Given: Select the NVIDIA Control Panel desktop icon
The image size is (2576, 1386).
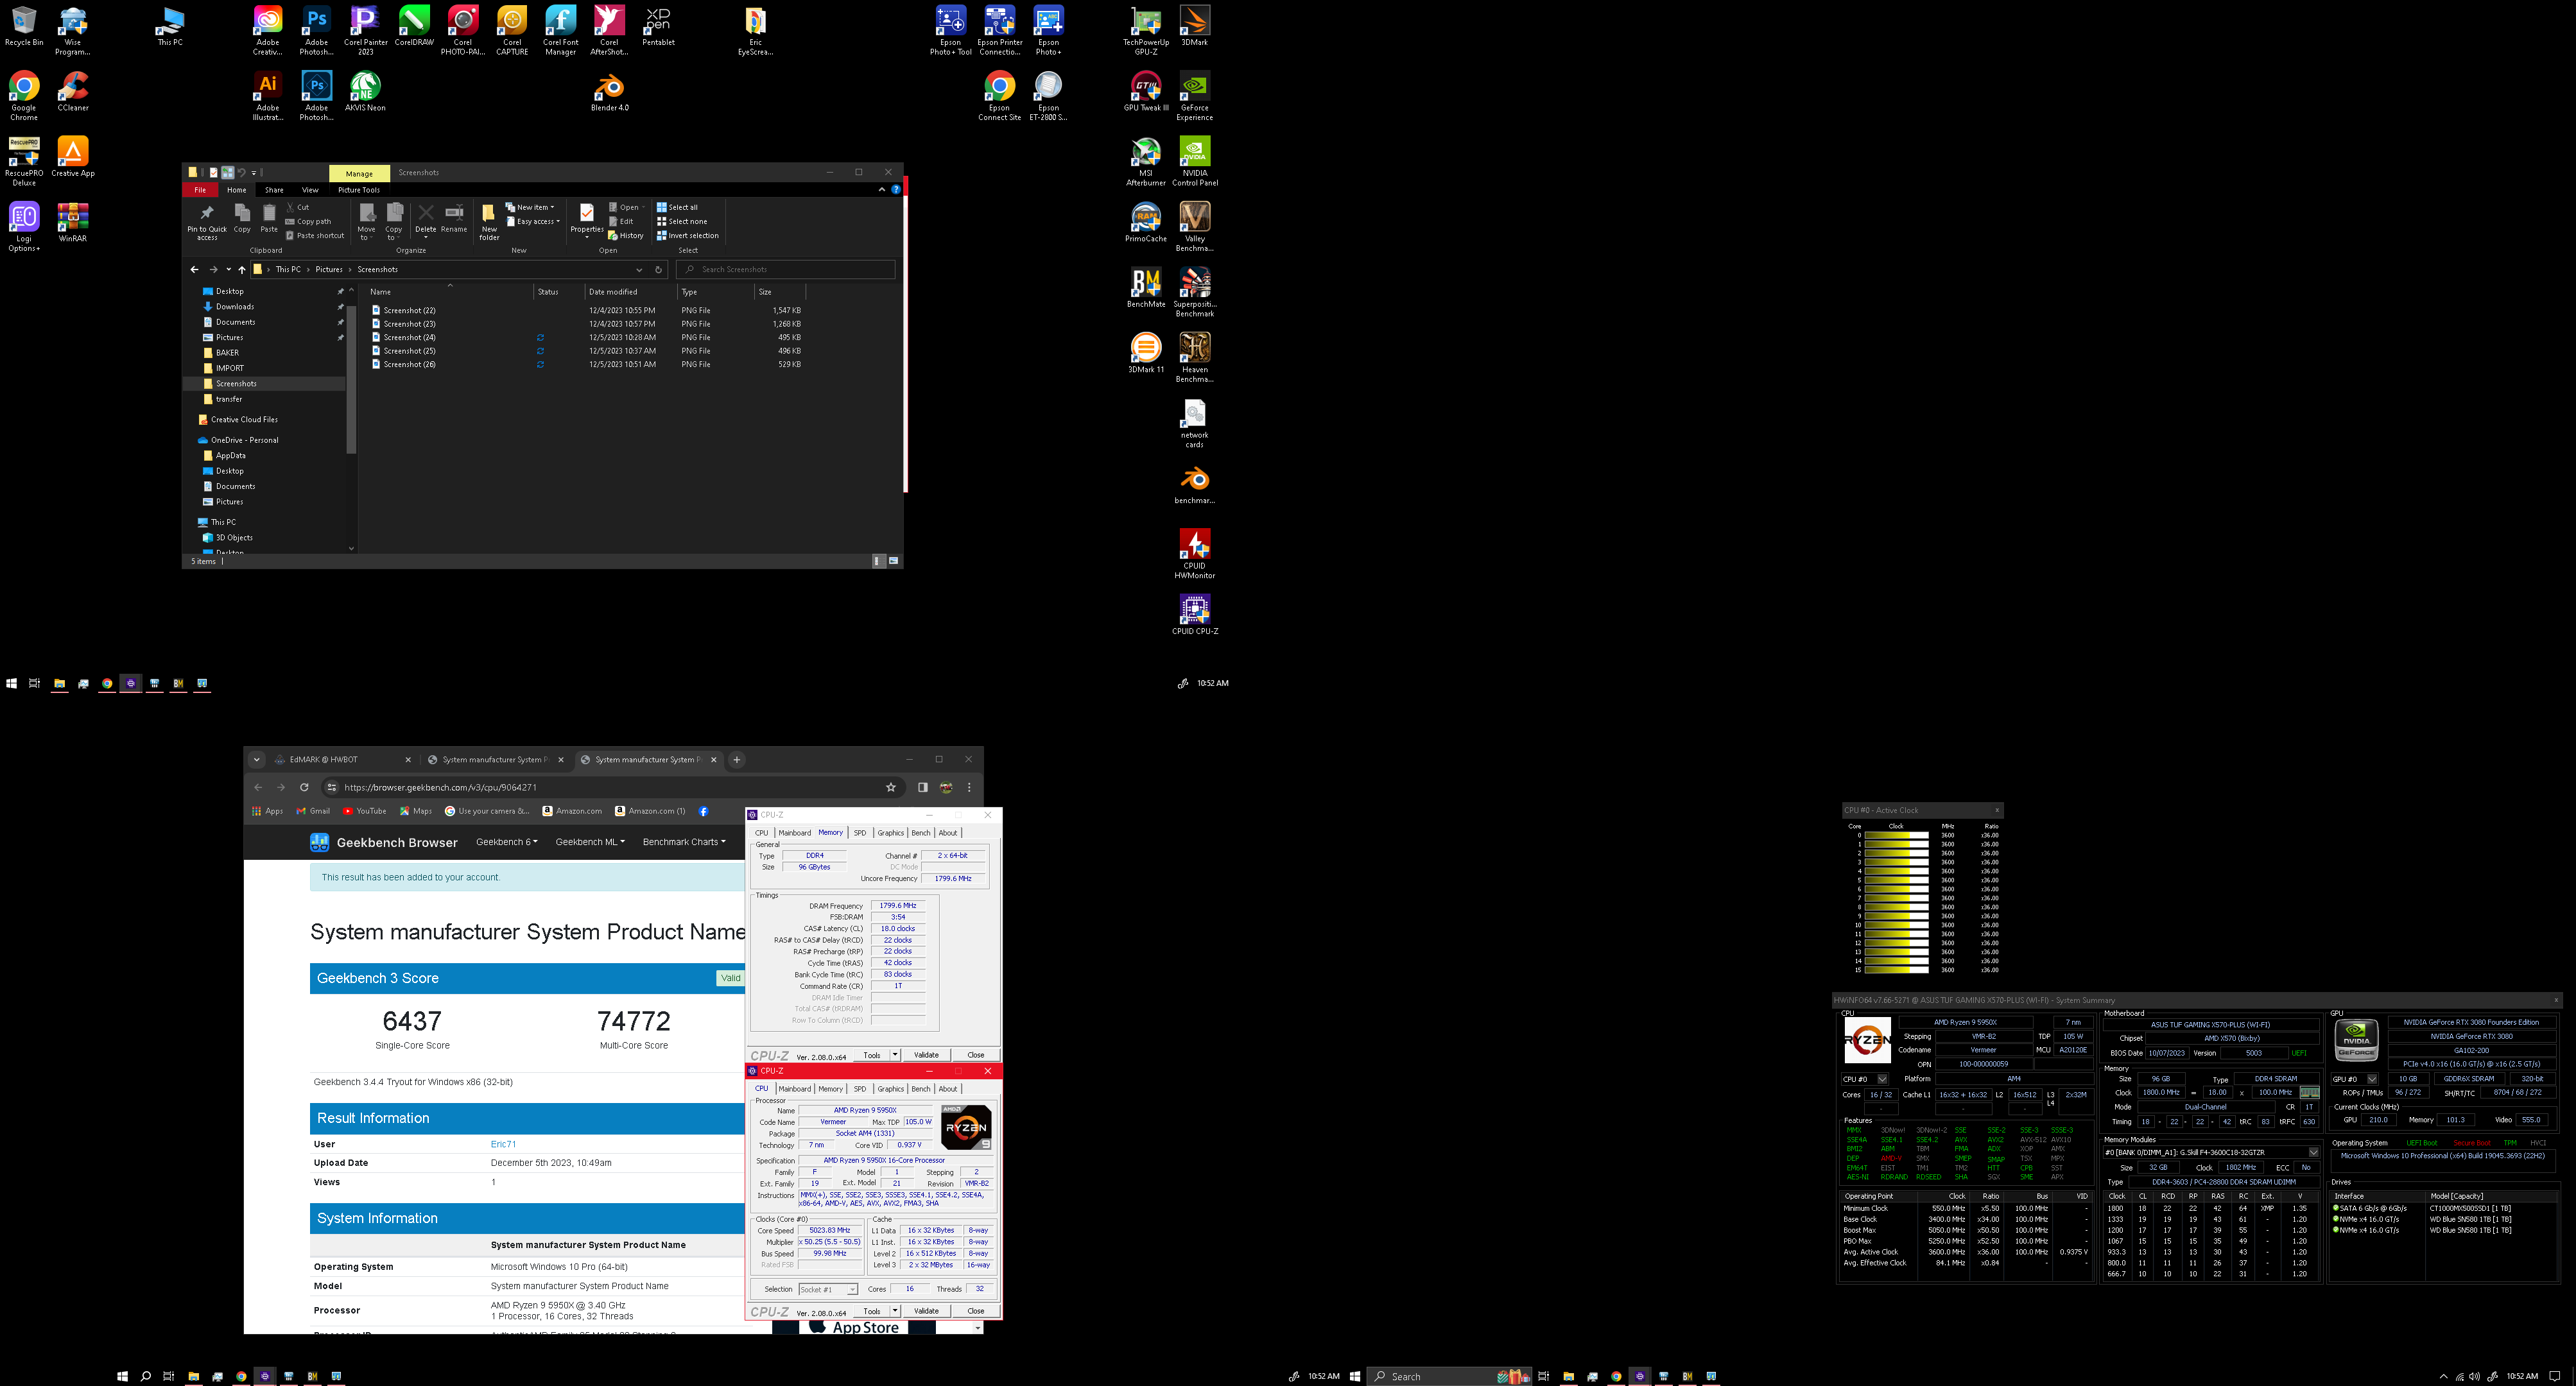Looking at the screenshot, I should point(1195,161).
